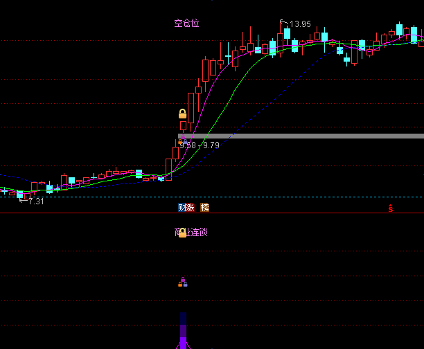Click the red S signal marker
Screen dimensions: 424x349
391,208
